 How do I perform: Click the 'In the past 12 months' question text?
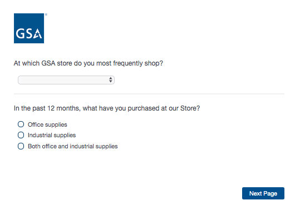point(107,108)
